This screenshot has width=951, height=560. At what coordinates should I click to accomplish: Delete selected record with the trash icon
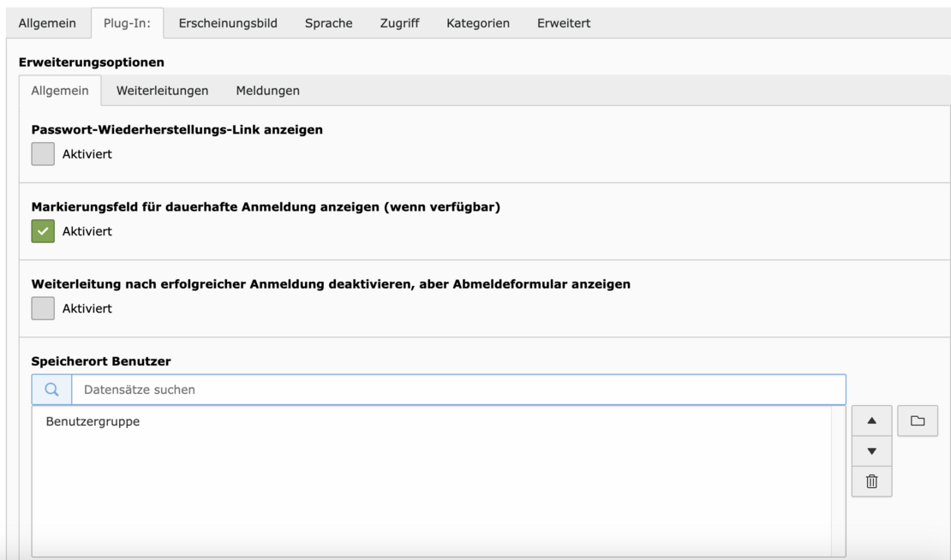click(x=871, y=481)
